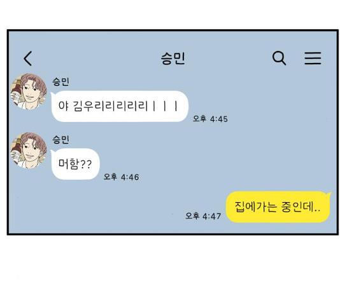Viewport: 340px width, 305px height.
Task: Tap the chat title 승민 in the header
Action: [173, 58]
